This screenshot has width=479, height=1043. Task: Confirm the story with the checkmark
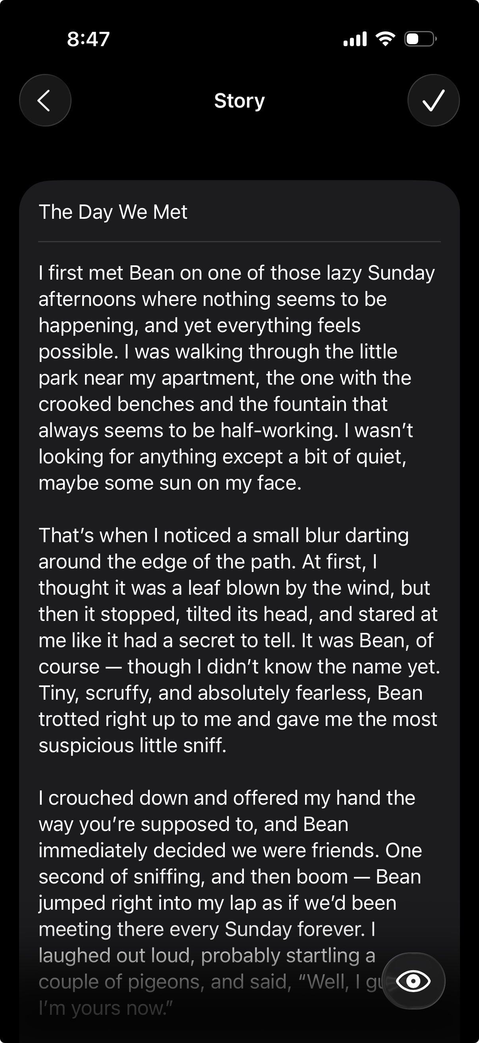point(433,100)
